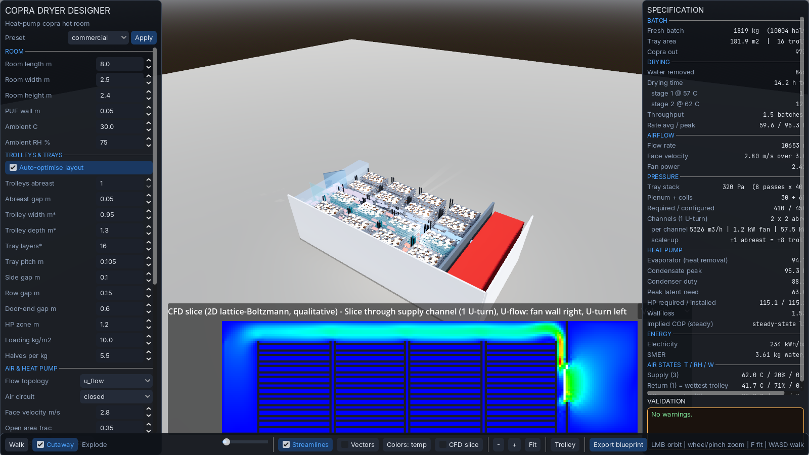Click the Explode button
The image size is (809, 455).
(x=95, y=445)
